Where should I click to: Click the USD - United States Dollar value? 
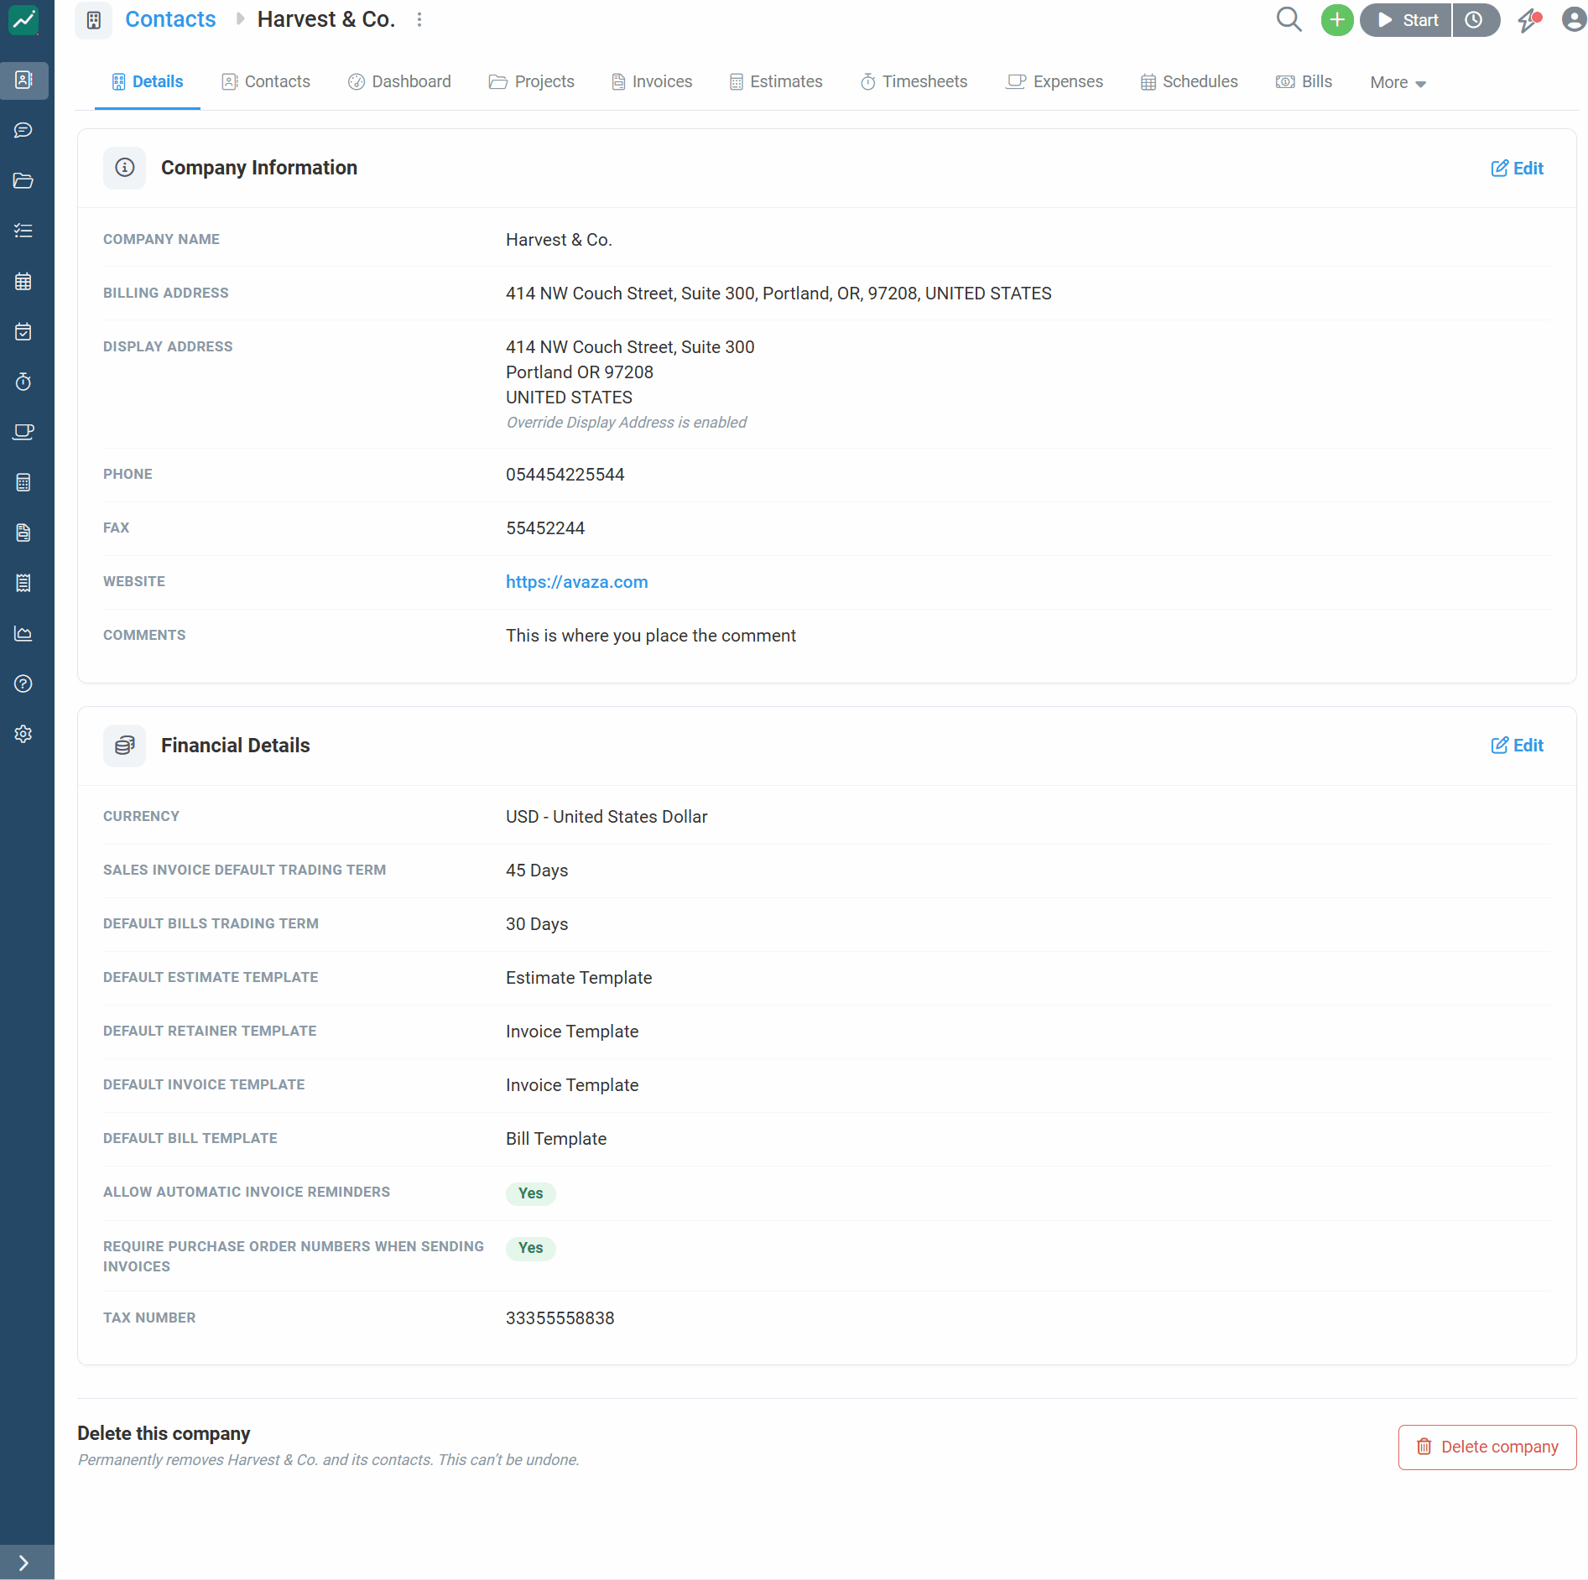[607, 817]
